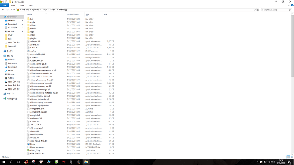Open Action Center notifications icon
Screen dimensions: 294x165
click(x=289, y=162)
